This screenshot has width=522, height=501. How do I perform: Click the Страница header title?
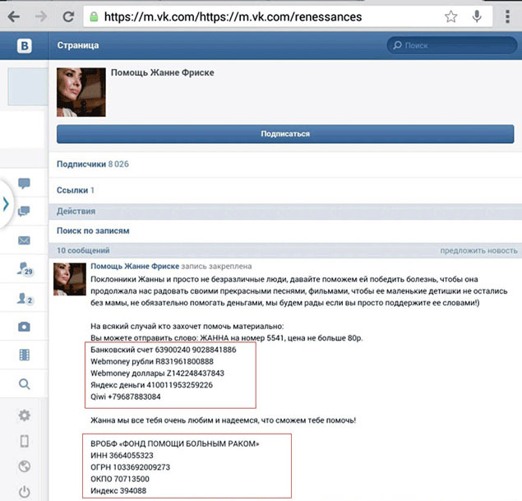coord(78,45)
